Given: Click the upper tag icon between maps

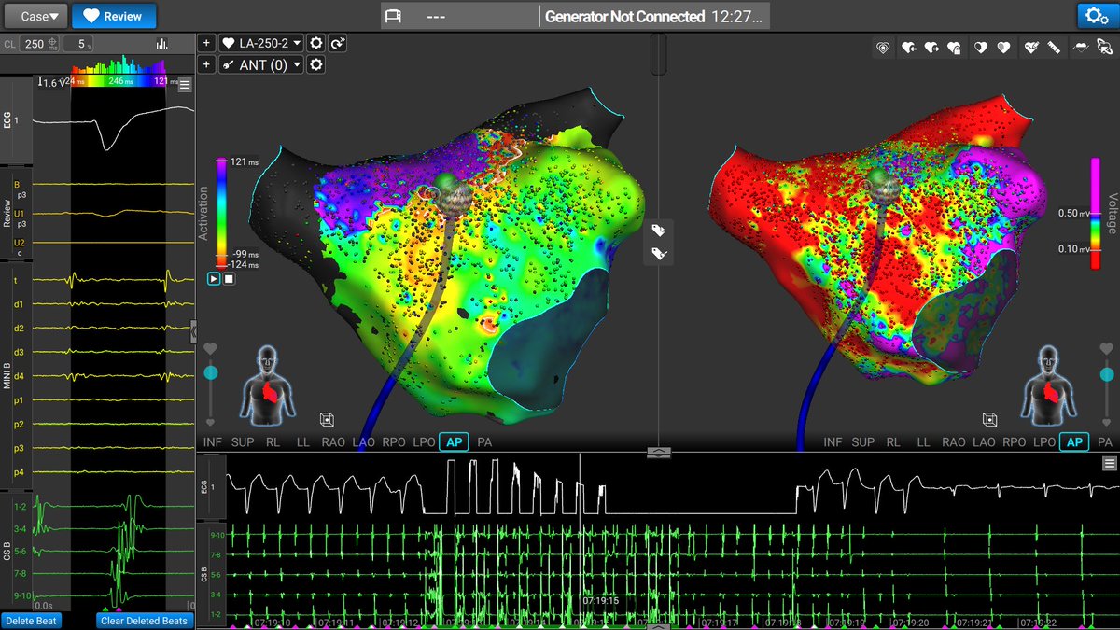Looking at the screenshot, I should tap(658, 231).
